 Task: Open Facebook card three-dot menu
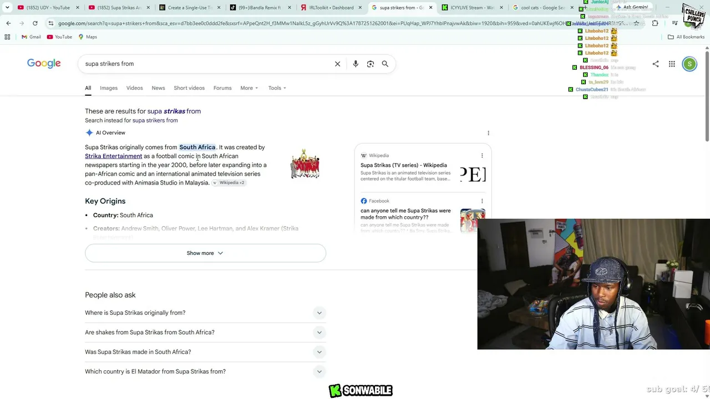tap(482, 201)
